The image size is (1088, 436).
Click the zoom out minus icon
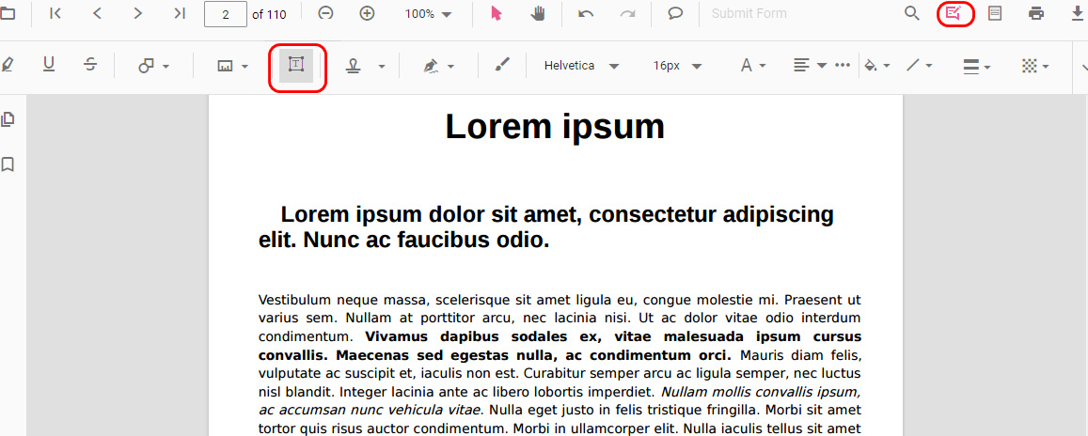click(x=325, y=14)
